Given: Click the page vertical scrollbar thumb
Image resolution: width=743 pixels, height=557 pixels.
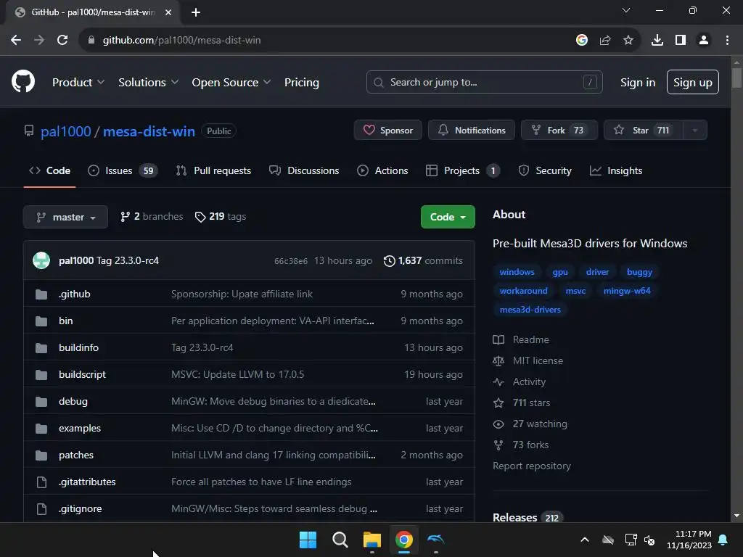Looking at the screenshot, I should pyautogui.click(x=736, y=78).
